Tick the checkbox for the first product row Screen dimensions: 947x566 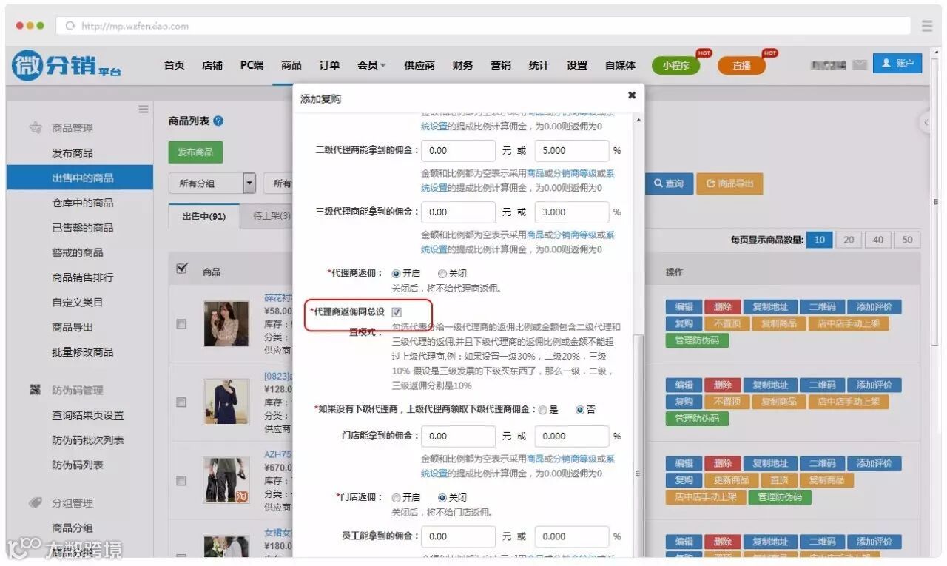point(181,324)
